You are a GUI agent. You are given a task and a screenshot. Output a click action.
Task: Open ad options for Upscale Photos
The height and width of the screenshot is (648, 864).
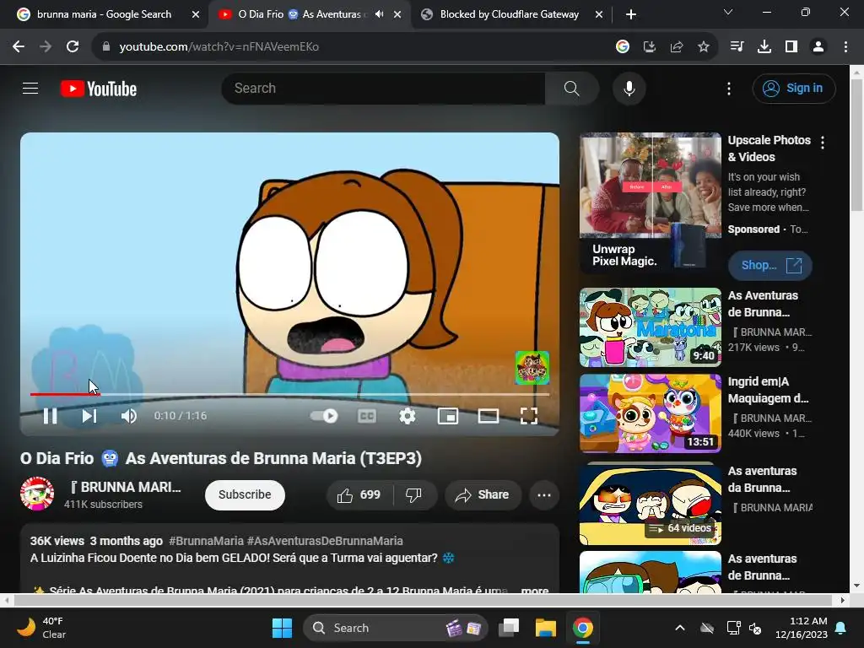pos(823,143)
